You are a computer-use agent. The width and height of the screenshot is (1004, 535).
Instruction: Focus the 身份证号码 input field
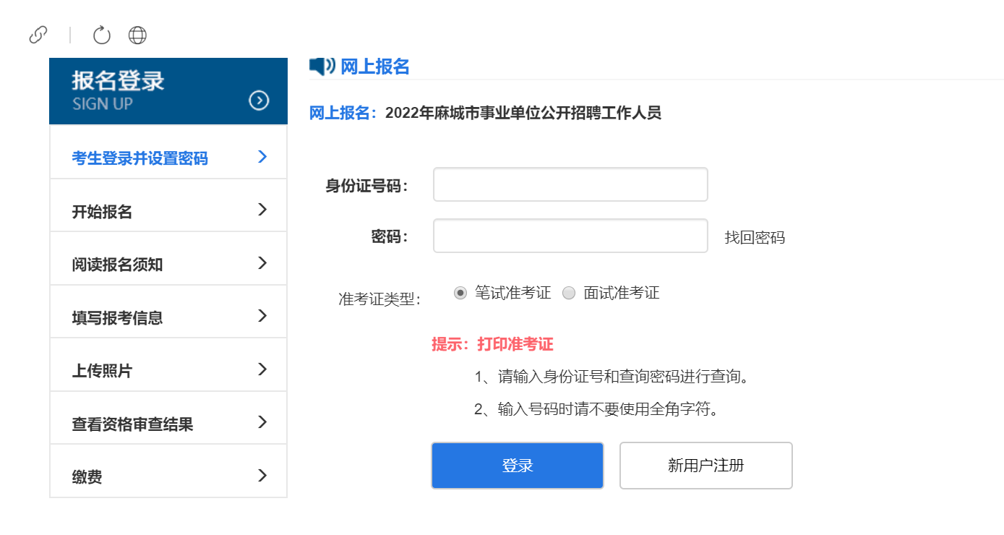[570, 184]
